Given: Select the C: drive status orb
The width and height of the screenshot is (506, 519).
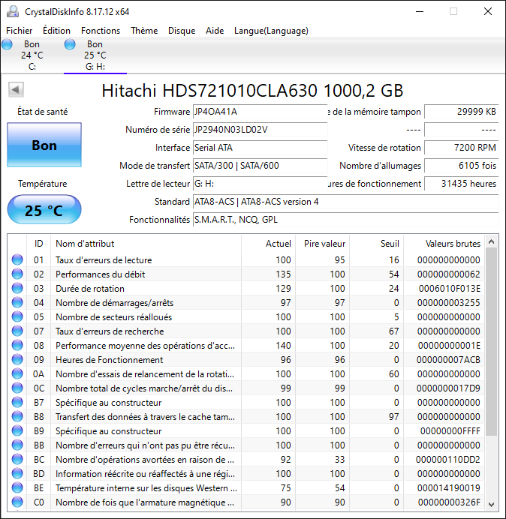Looking at the screenshot, I should click(8, 44).
